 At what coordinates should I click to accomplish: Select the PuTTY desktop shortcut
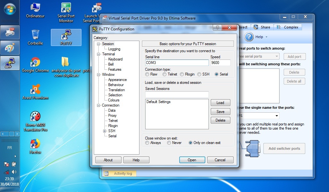tap(66, 37)
